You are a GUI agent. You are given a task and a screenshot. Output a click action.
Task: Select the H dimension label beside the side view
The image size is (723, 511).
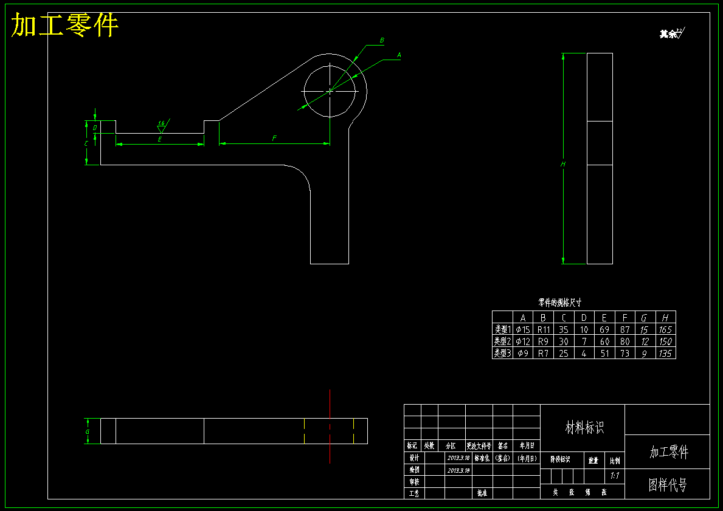563,164
